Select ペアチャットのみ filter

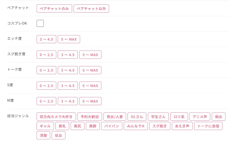[x=54, y=9]
